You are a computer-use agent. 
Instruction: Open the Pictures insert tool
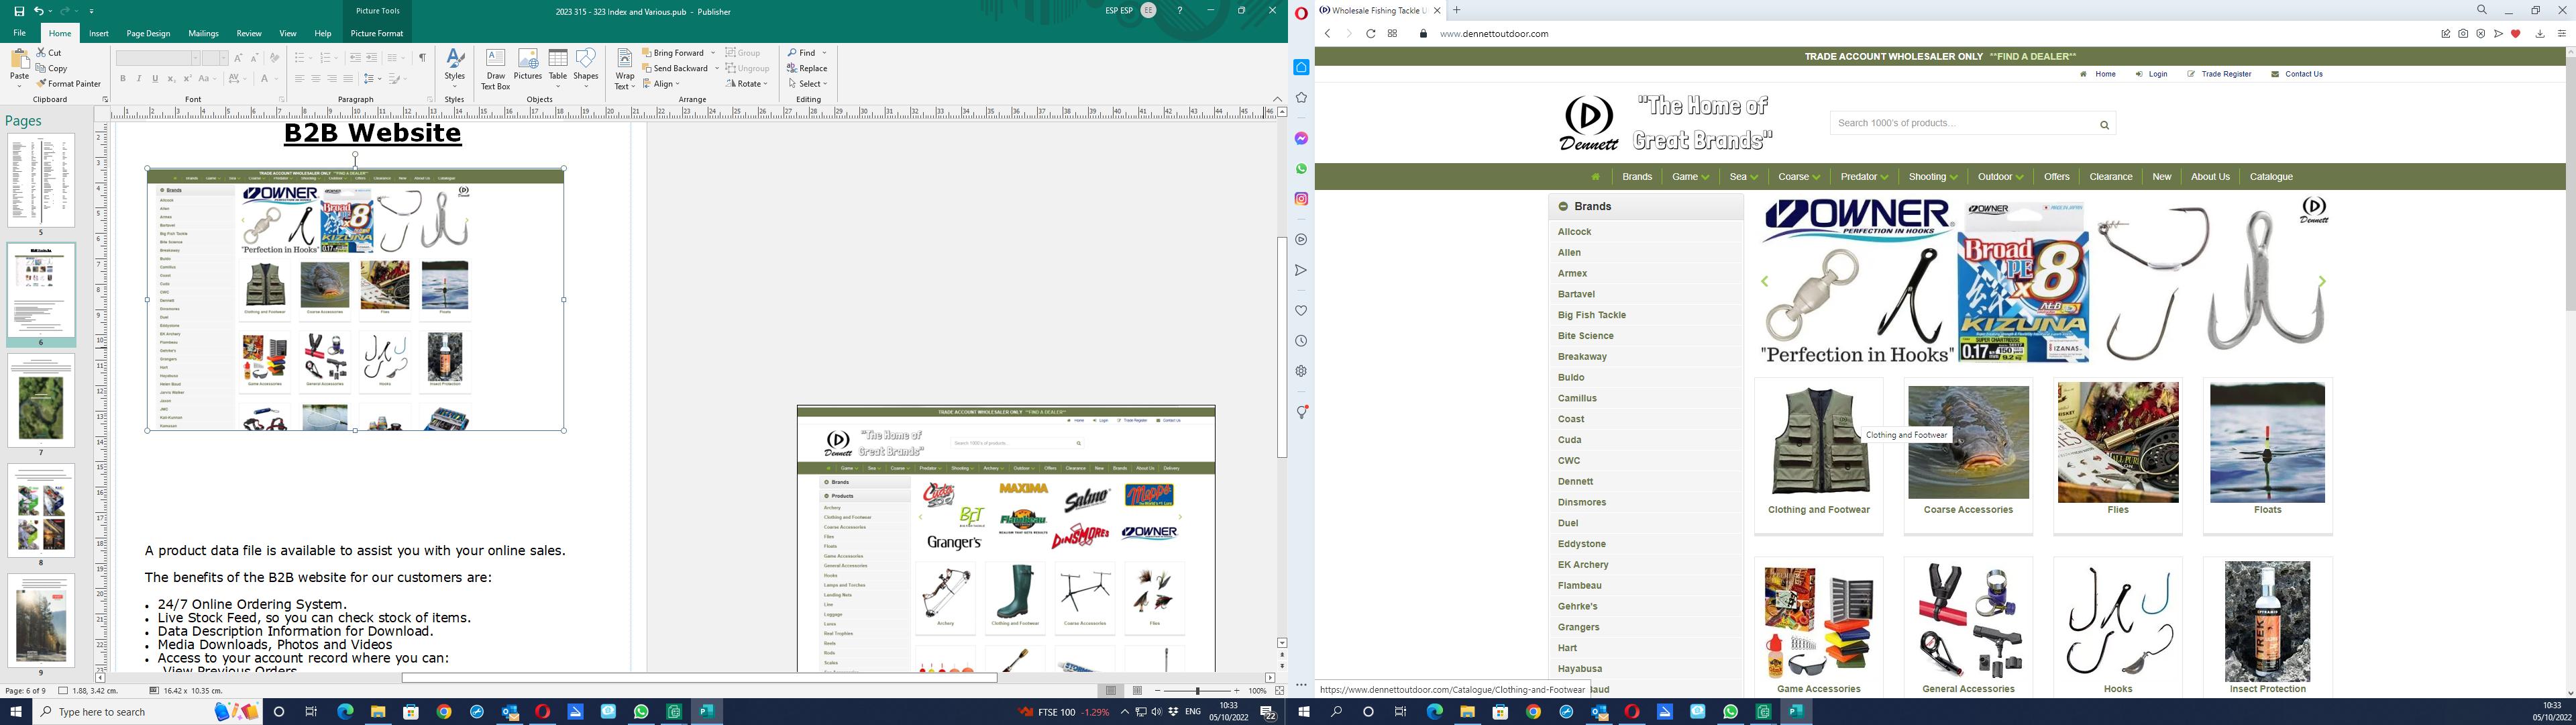click(527, 64)
